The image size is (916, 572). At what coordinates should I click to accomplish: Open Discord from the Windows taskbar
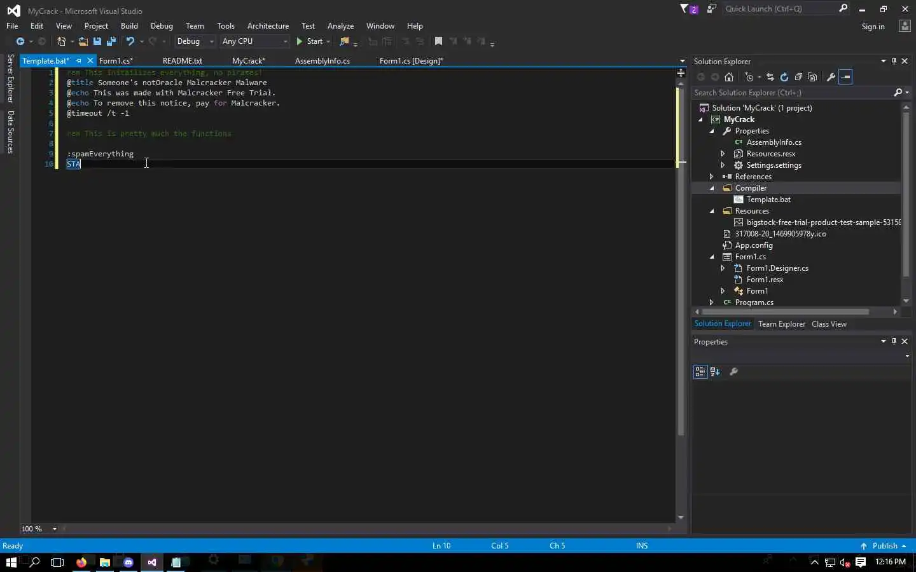pyautogui.click(x=128, y=562)
